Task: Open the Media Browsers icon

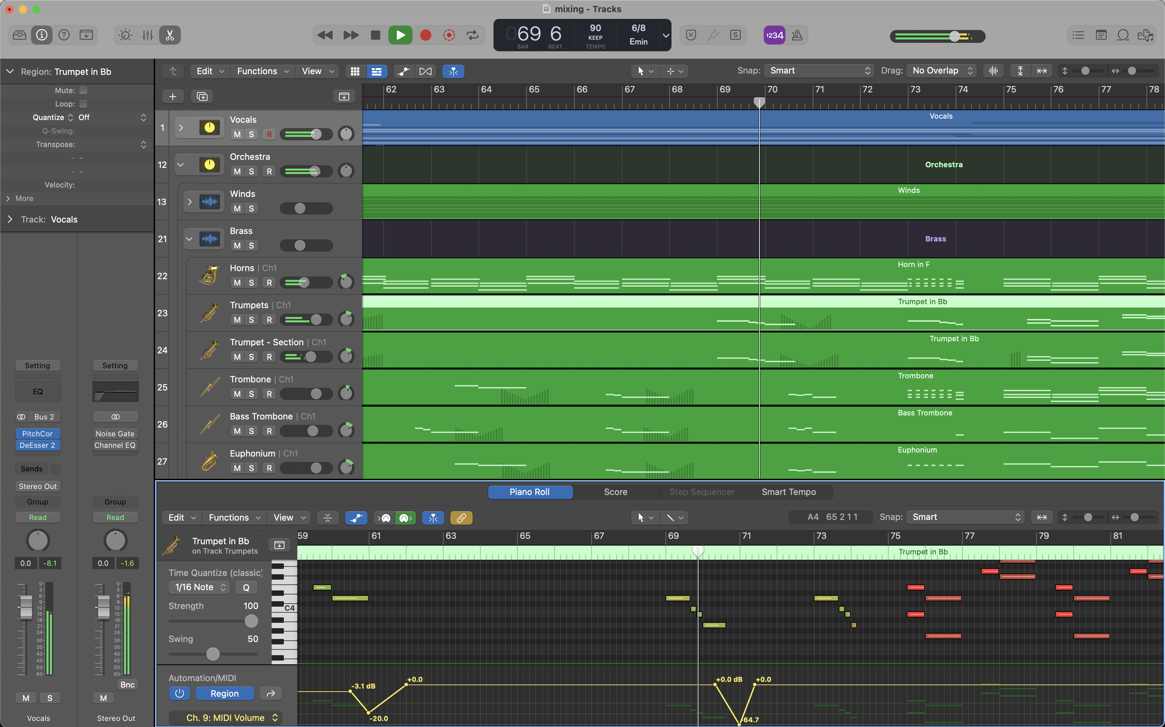Action: click(1146, 35)
